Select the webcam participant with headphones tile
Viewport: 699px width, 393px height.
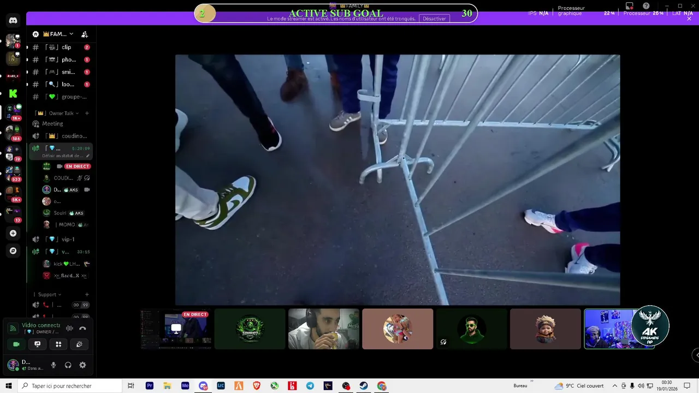[x=324, y=329]
